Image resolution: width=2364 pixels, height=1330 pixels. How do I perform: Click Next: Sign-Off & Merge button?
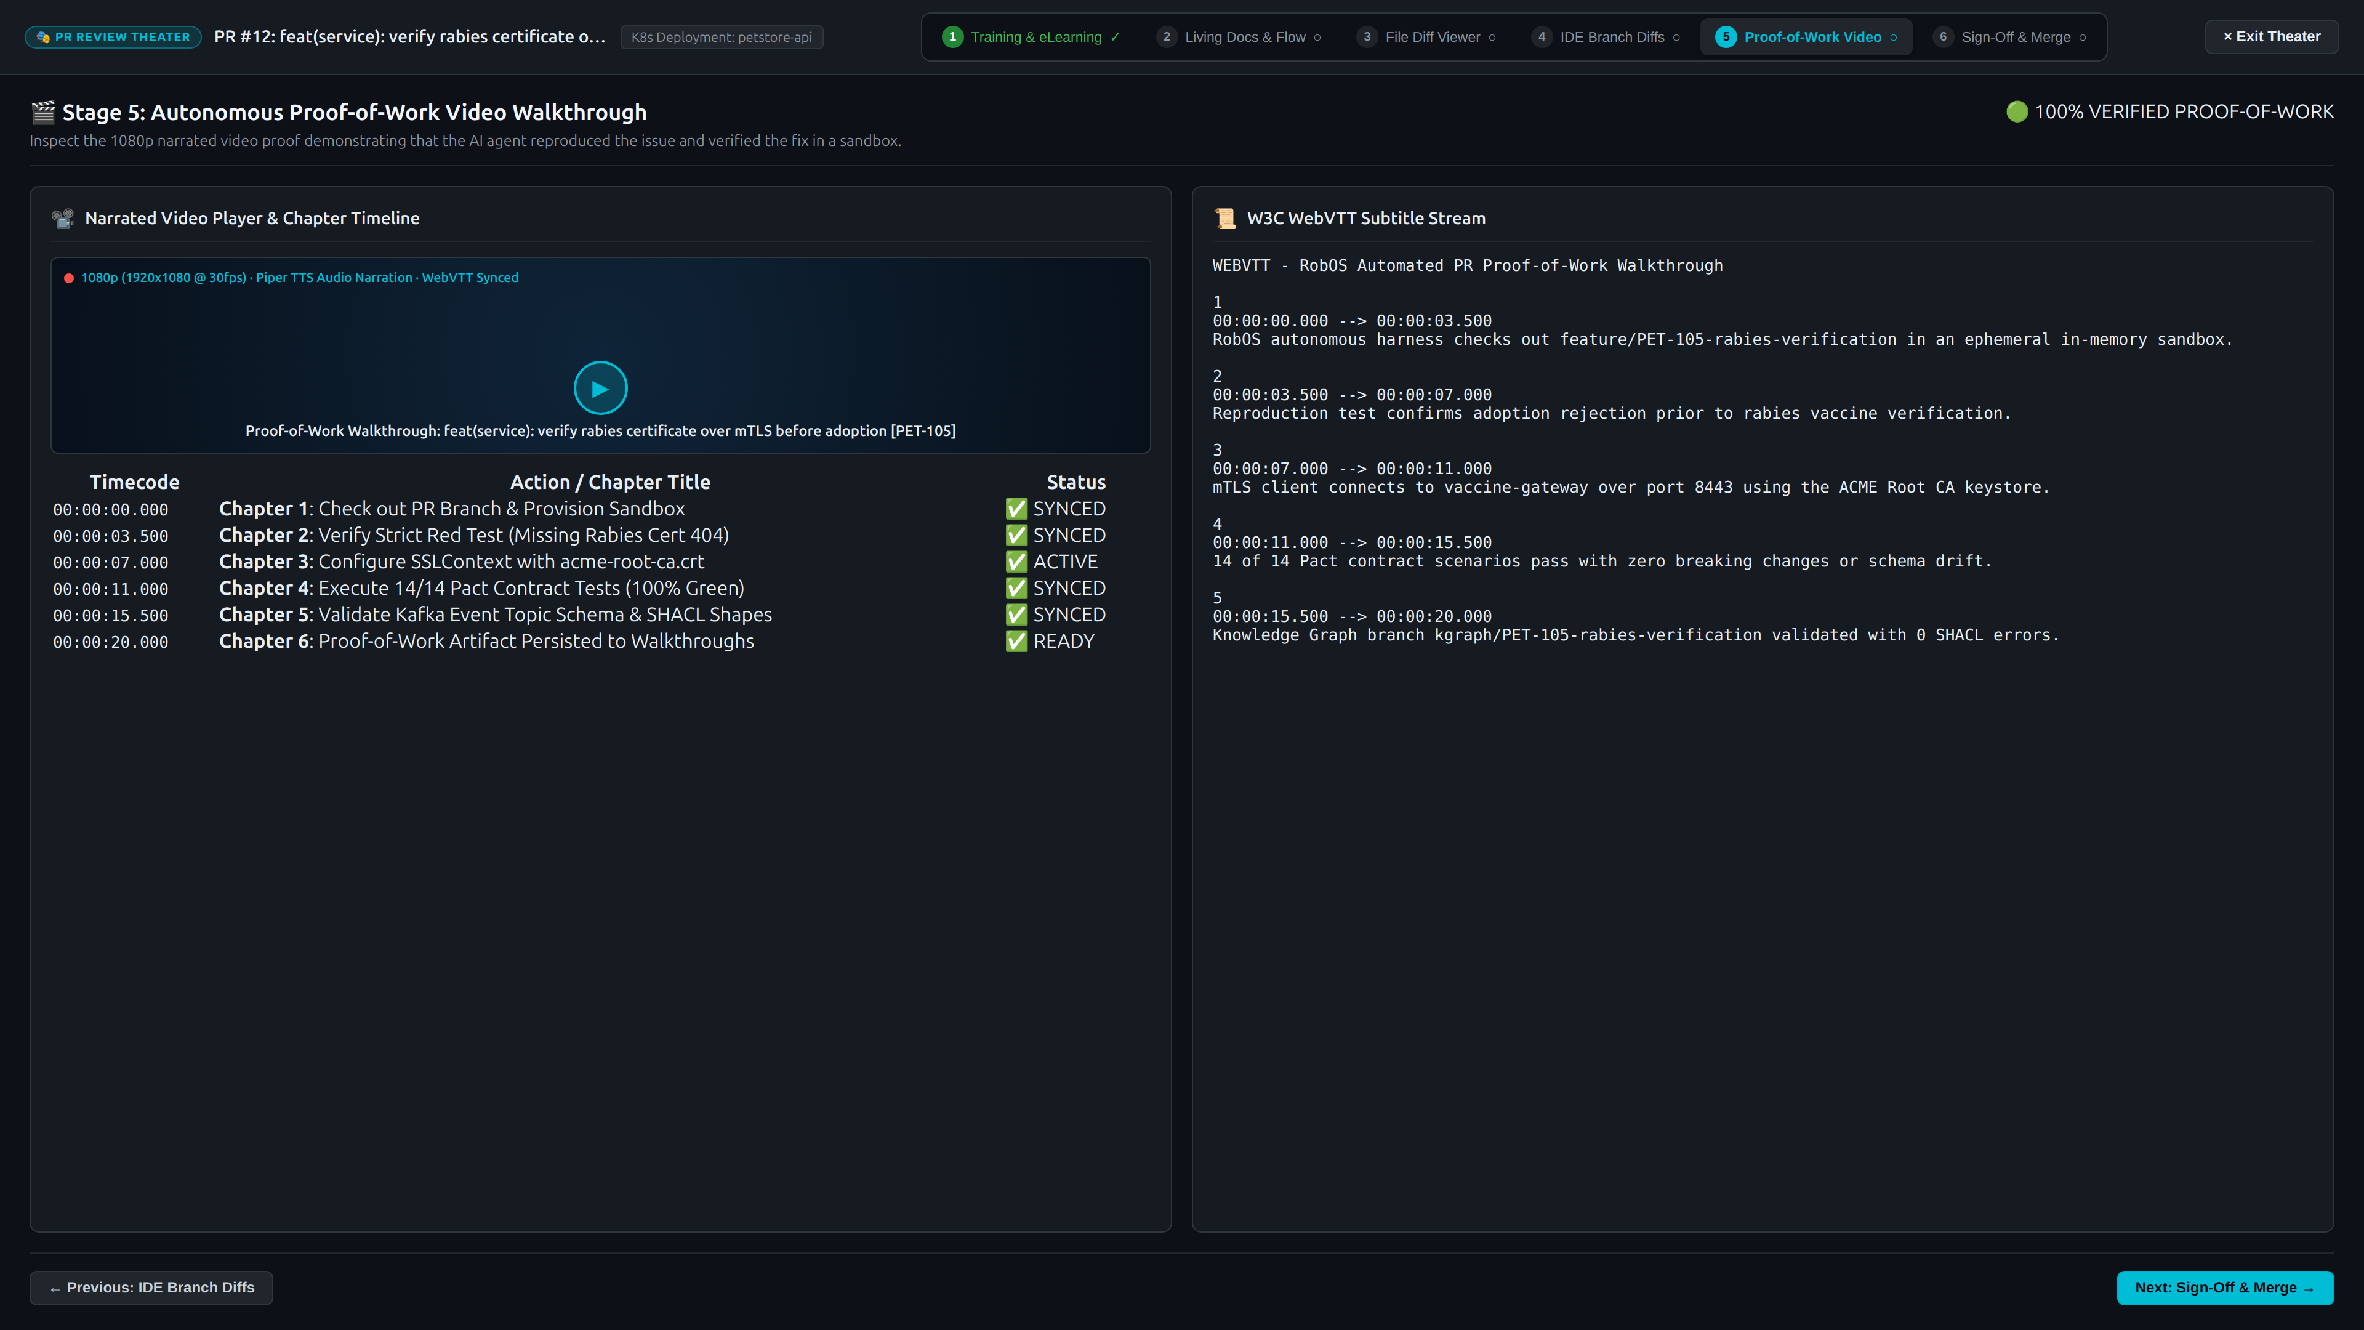pos(2224,1288)
